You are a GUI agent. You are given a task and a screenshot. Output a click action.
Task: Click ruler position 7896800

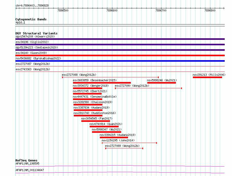pyautogui.click(x=210, y=10)
